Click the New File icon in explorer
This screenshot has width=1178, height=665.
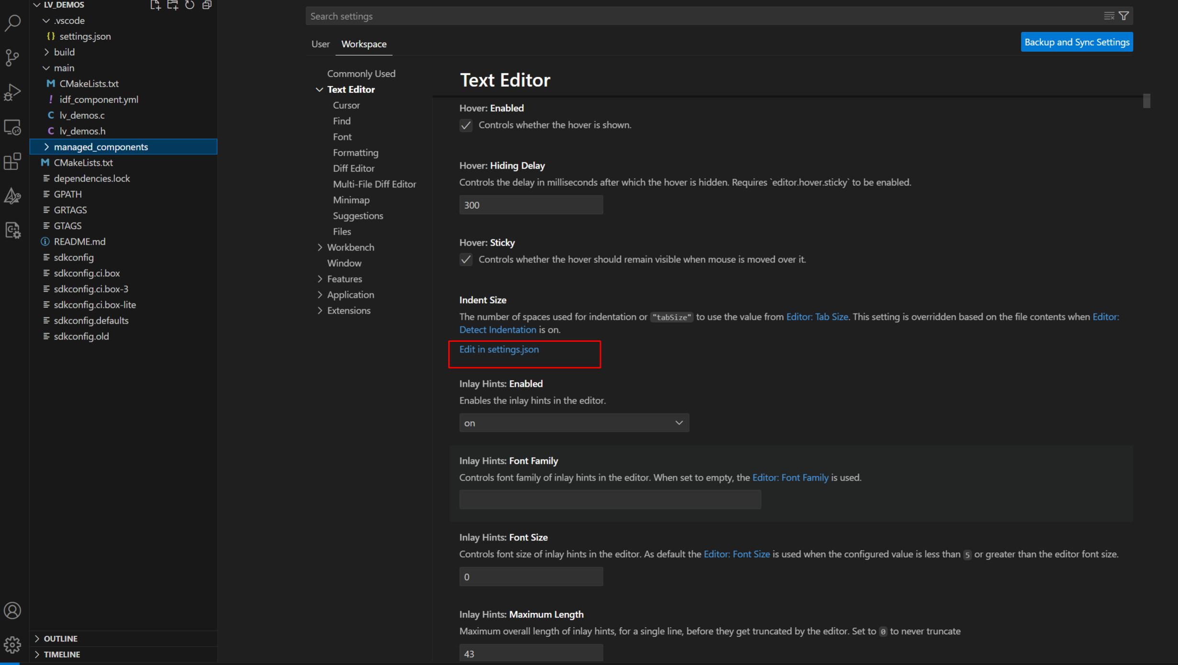(x=155, y=5)
